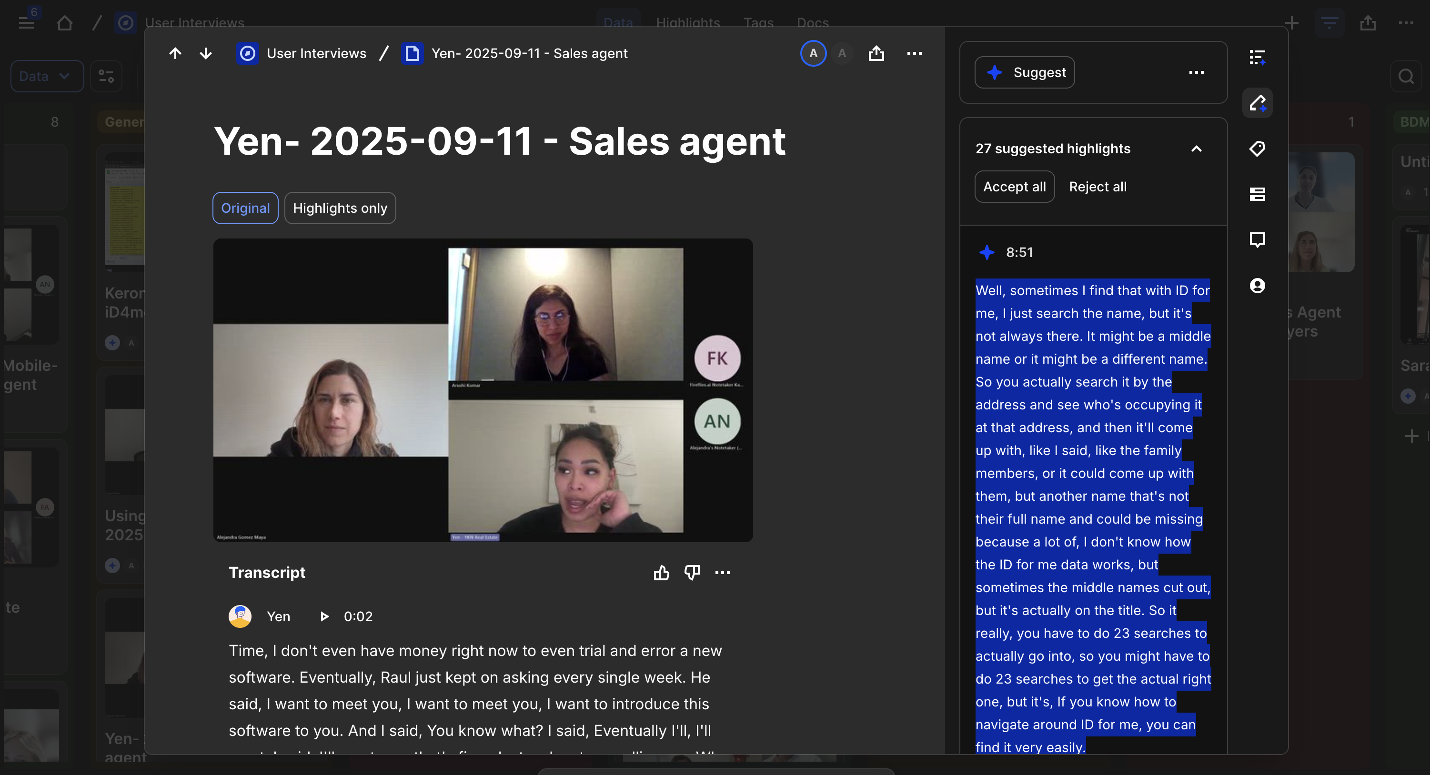Open view settings sliders icon
Screen dimensions: 1430x775
[106, 76]
